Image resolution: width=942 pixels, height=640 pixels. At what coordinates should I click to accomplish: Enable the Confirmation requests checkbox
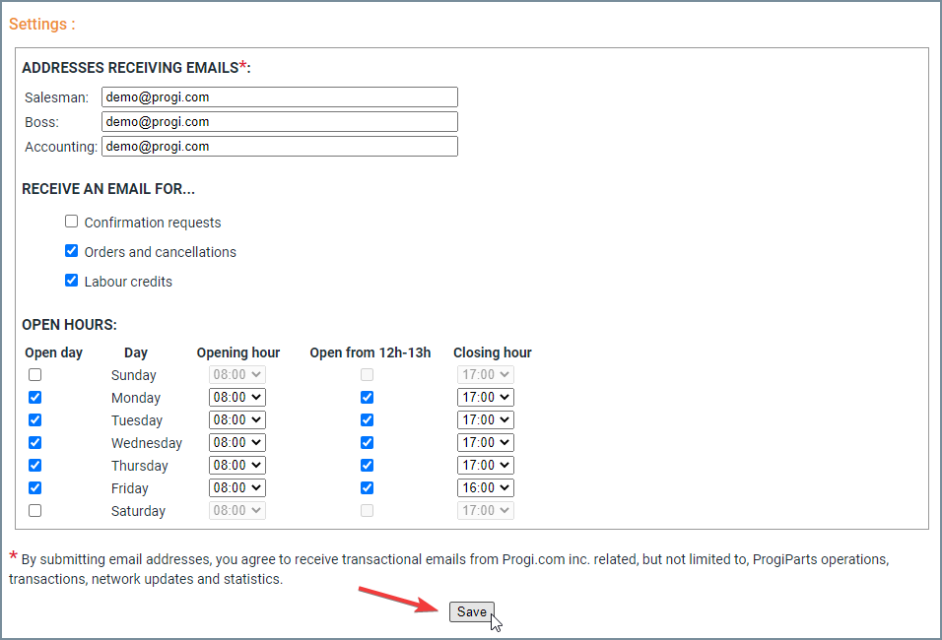(x=71, y=221)
